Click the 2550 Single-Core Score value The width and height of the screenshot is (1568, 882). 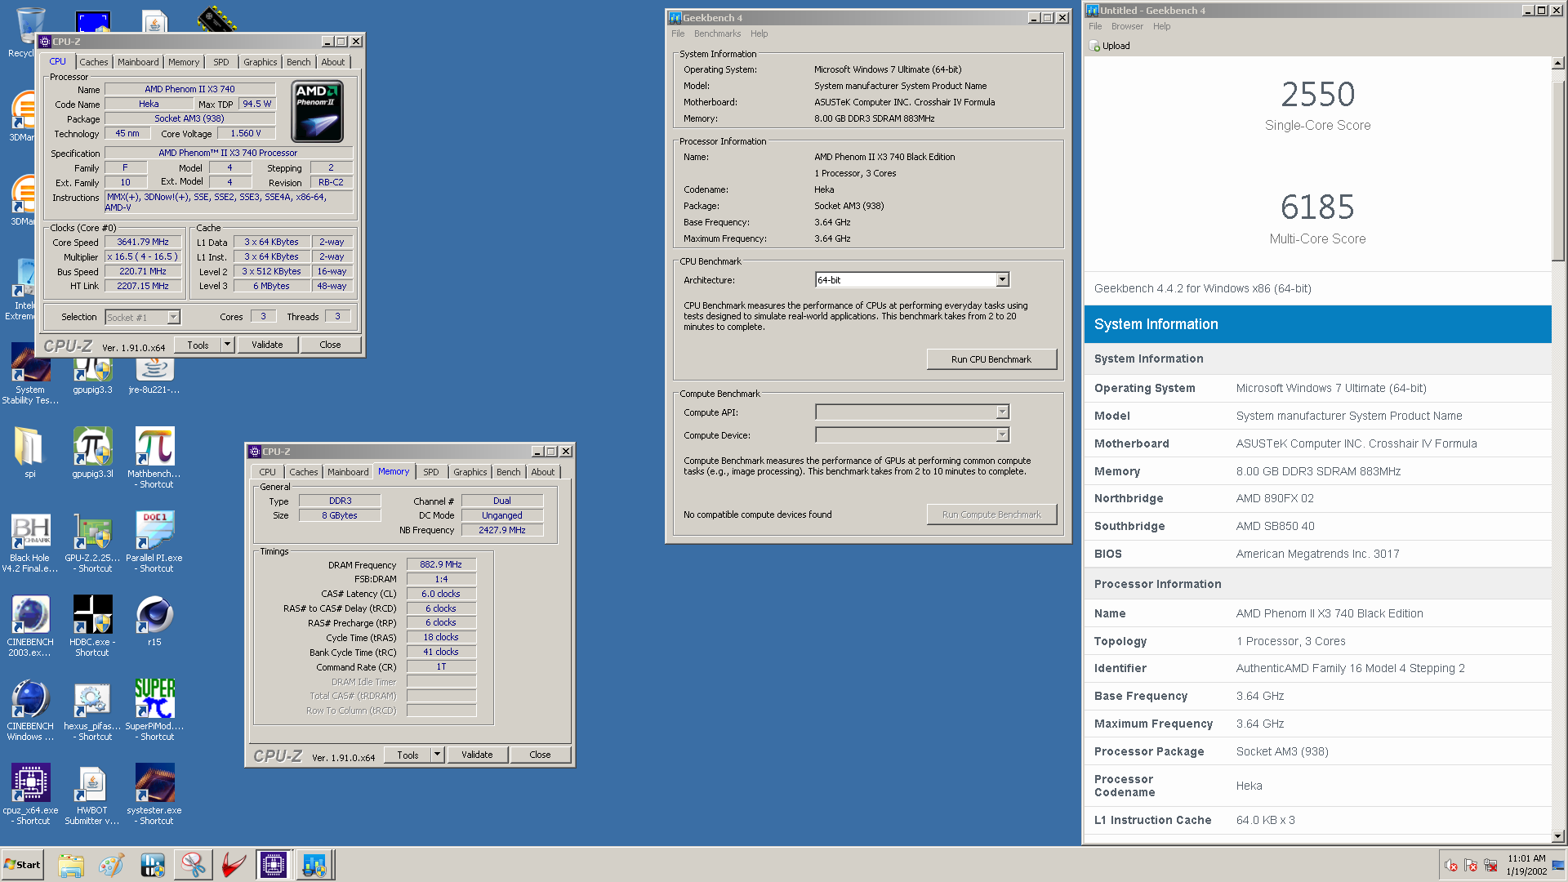pos(1317,95)
